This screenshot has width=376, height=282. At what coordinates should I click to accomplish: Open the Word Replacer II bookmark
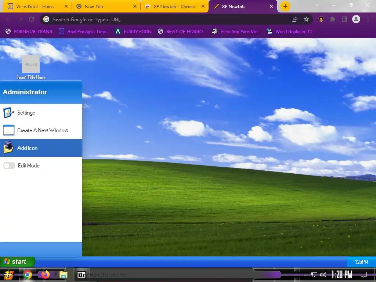point(289,32)
